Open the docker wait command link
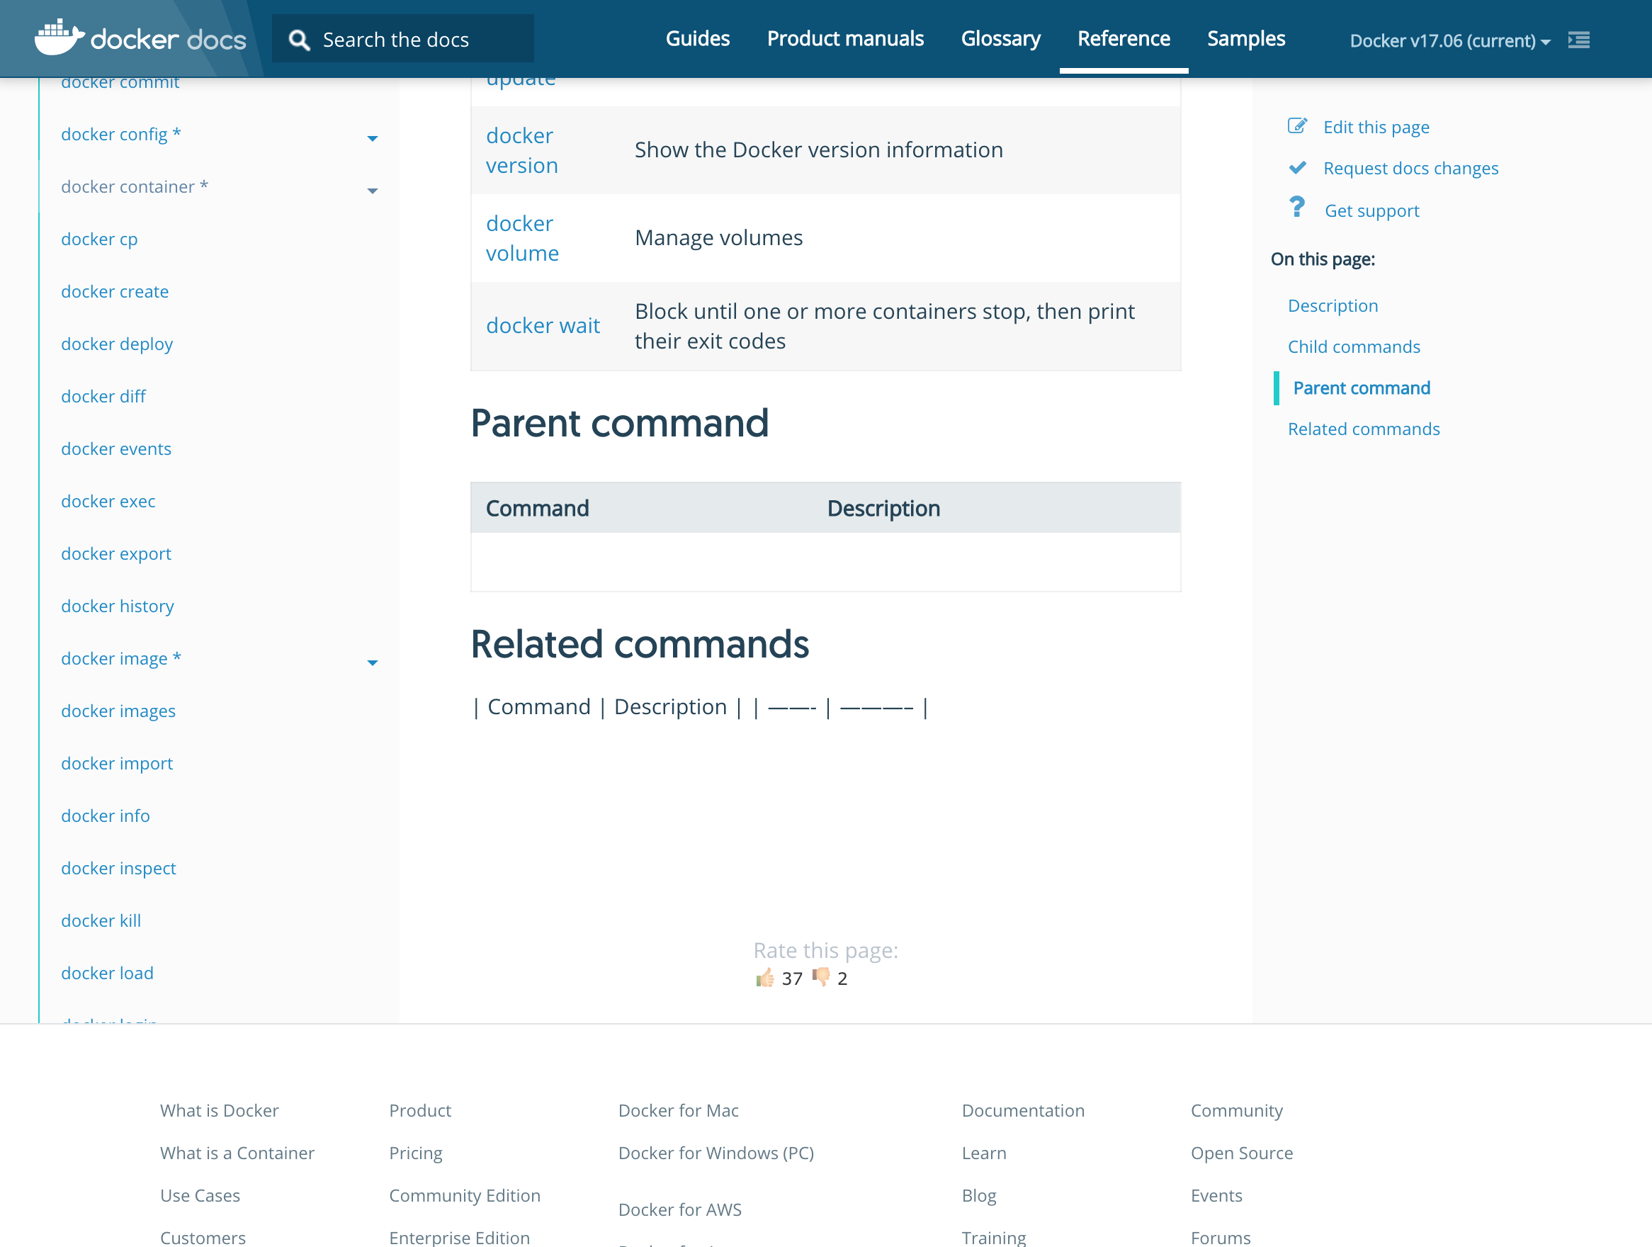The image size is (1652, 1247). click(x=543, y=326)
